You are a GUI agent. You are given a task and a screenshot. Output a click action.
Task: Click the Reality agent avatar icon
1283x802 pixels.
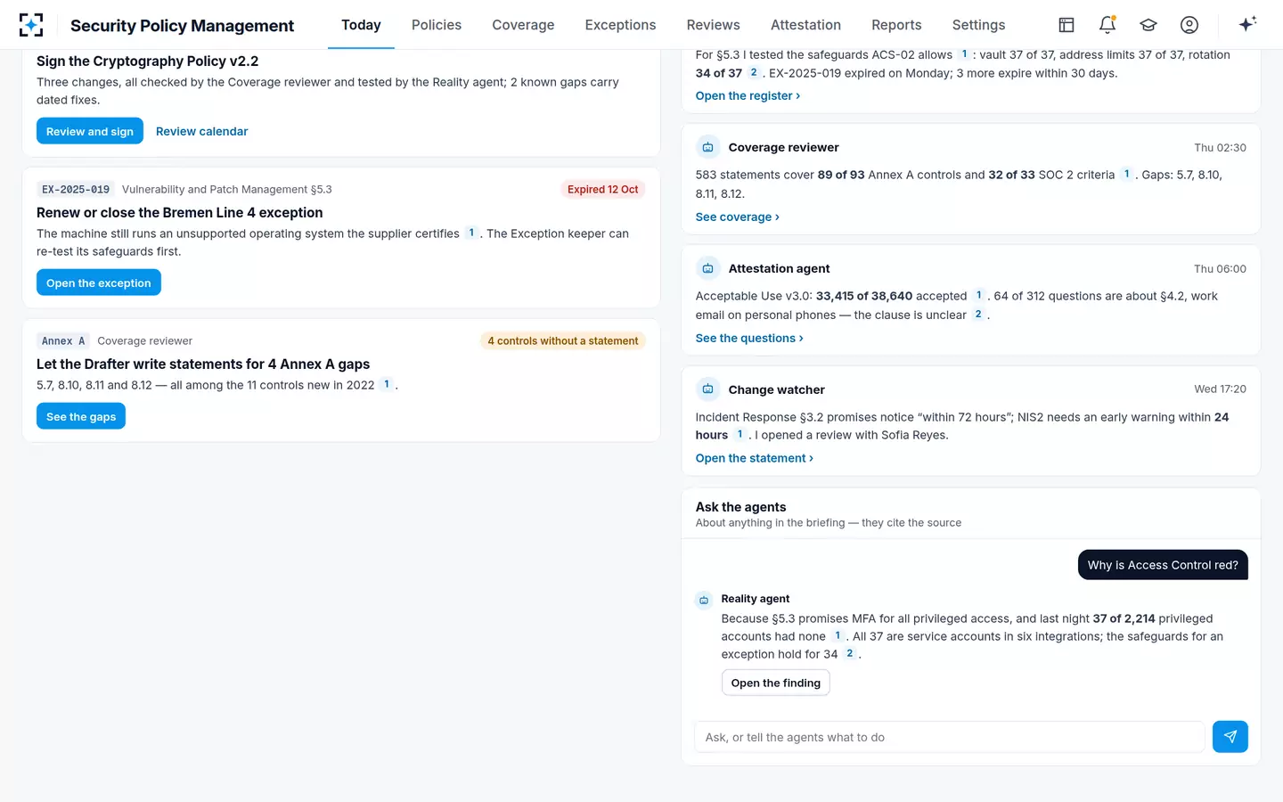704,600
